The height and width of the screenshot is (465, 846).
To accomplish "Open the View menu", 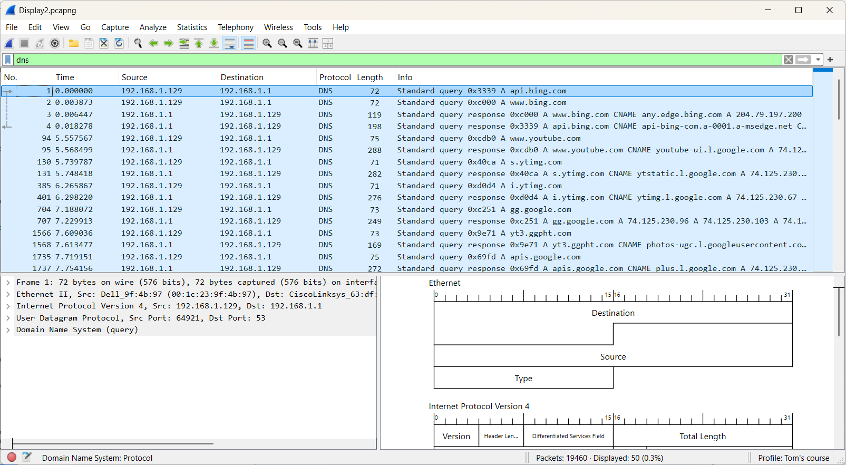I will [x=61, y=27].
